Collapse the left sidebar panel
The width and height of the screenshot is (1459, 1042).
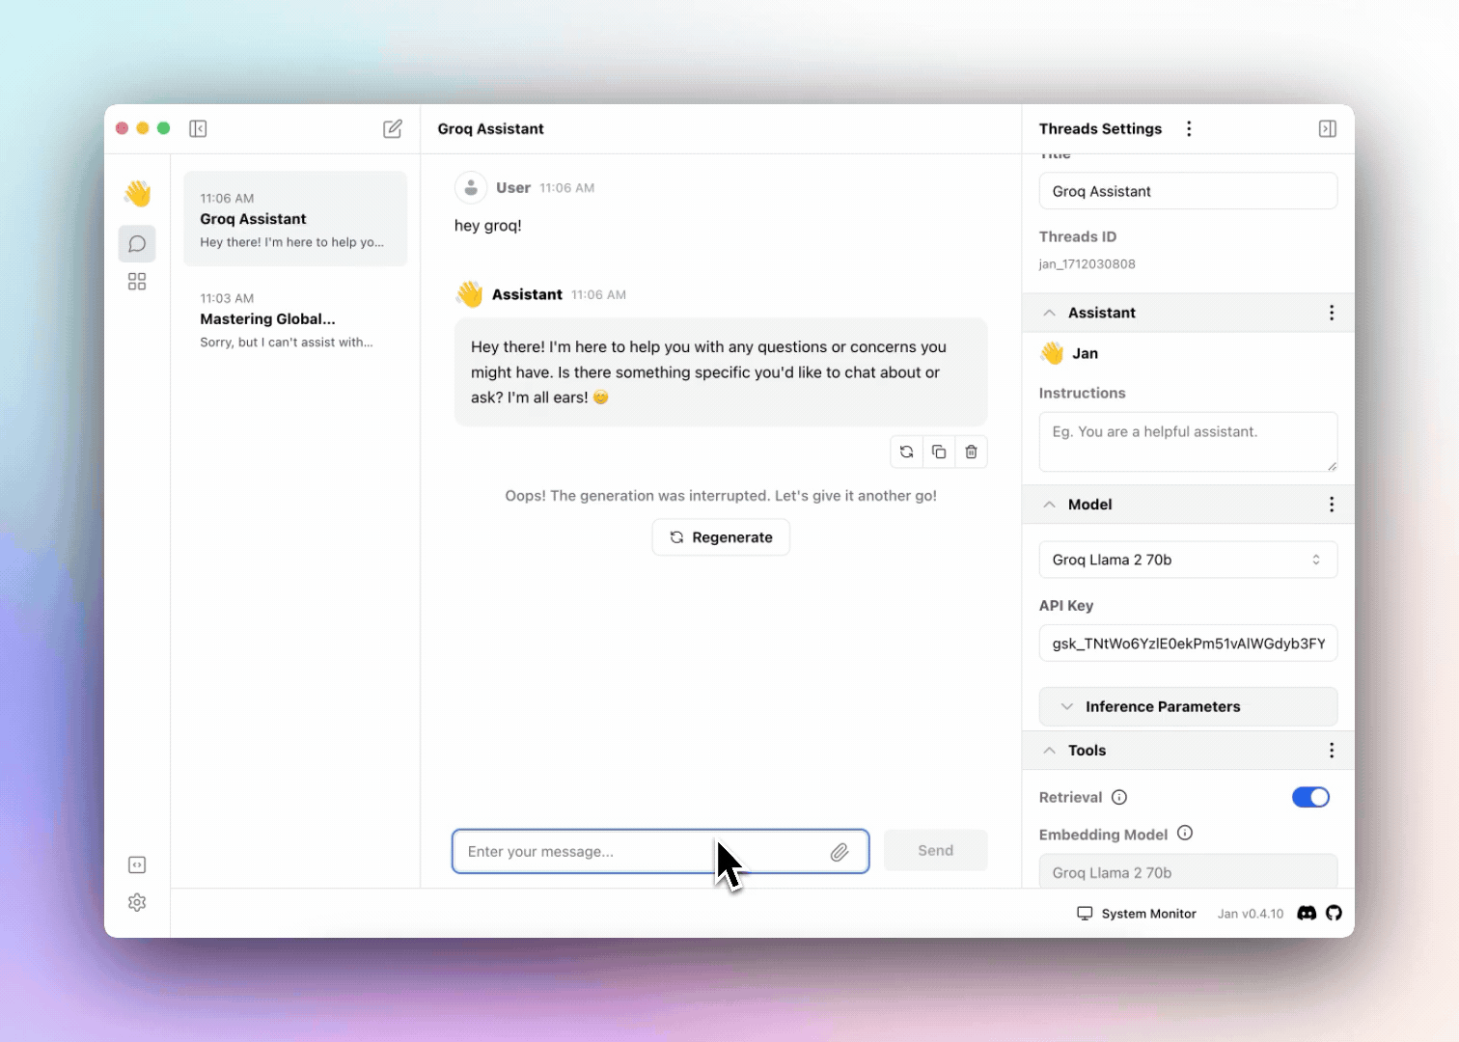coord(198,128)
